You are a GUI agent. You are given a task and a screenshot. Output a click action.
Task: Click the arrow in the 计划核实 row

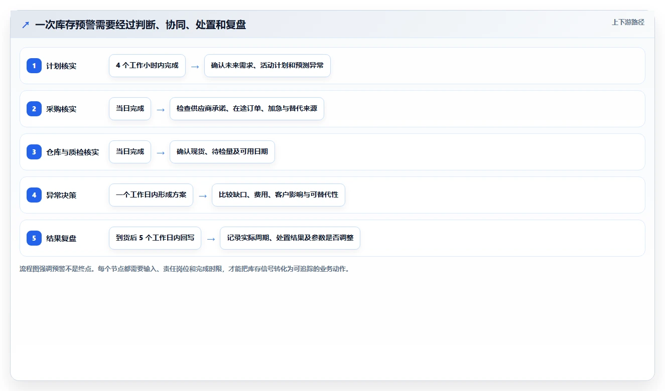pos(195,66)
